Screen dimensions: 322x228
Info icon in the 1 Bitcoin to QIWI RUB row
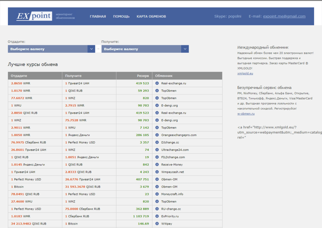[157, 187]
